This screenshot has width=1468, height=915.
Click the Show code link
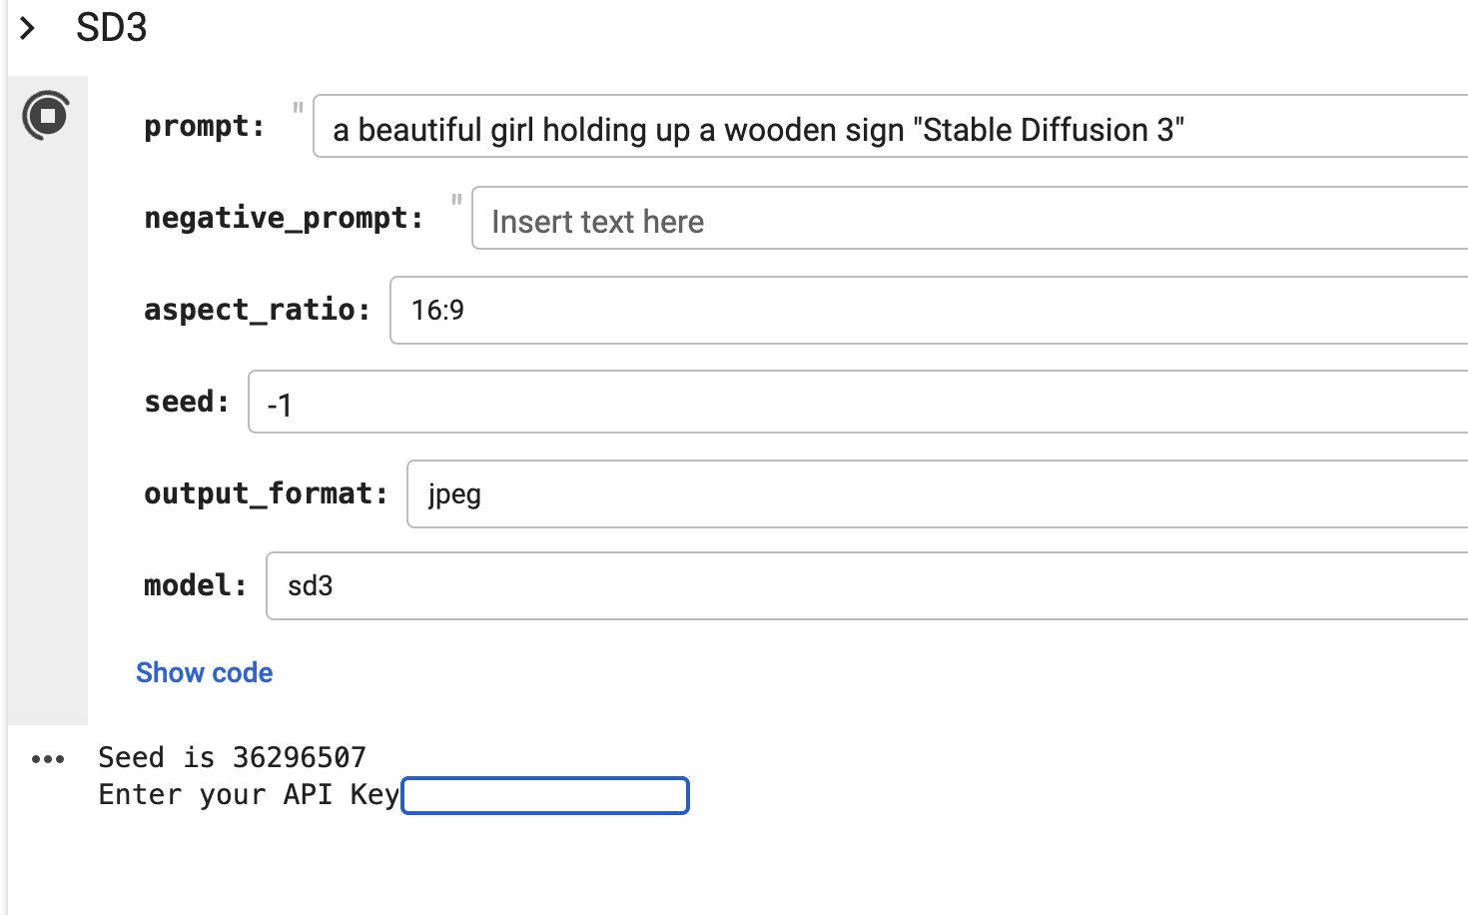(x=205, y=672)
